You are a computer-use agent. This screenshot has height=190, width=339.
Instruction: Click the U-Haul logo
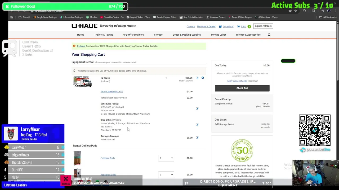pyautogui.click(x=84, y=26)
